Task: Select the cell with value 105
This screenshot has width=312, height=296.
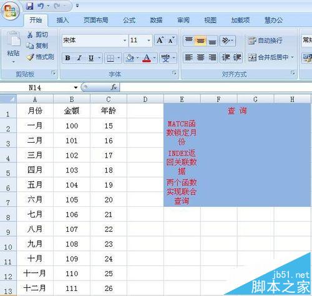Action: pyautogui.click(x=72, y=199)
